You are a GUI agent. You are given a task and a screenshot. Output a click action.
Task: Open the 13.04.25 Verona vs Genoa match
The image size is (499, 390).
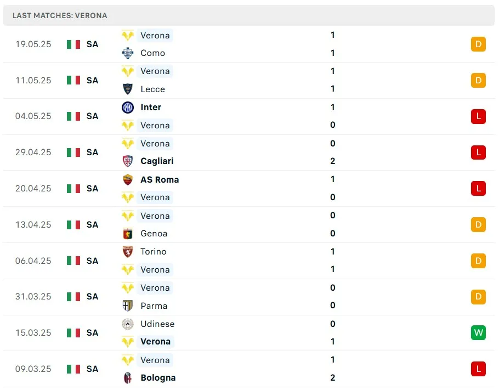(x=247, y=225)
